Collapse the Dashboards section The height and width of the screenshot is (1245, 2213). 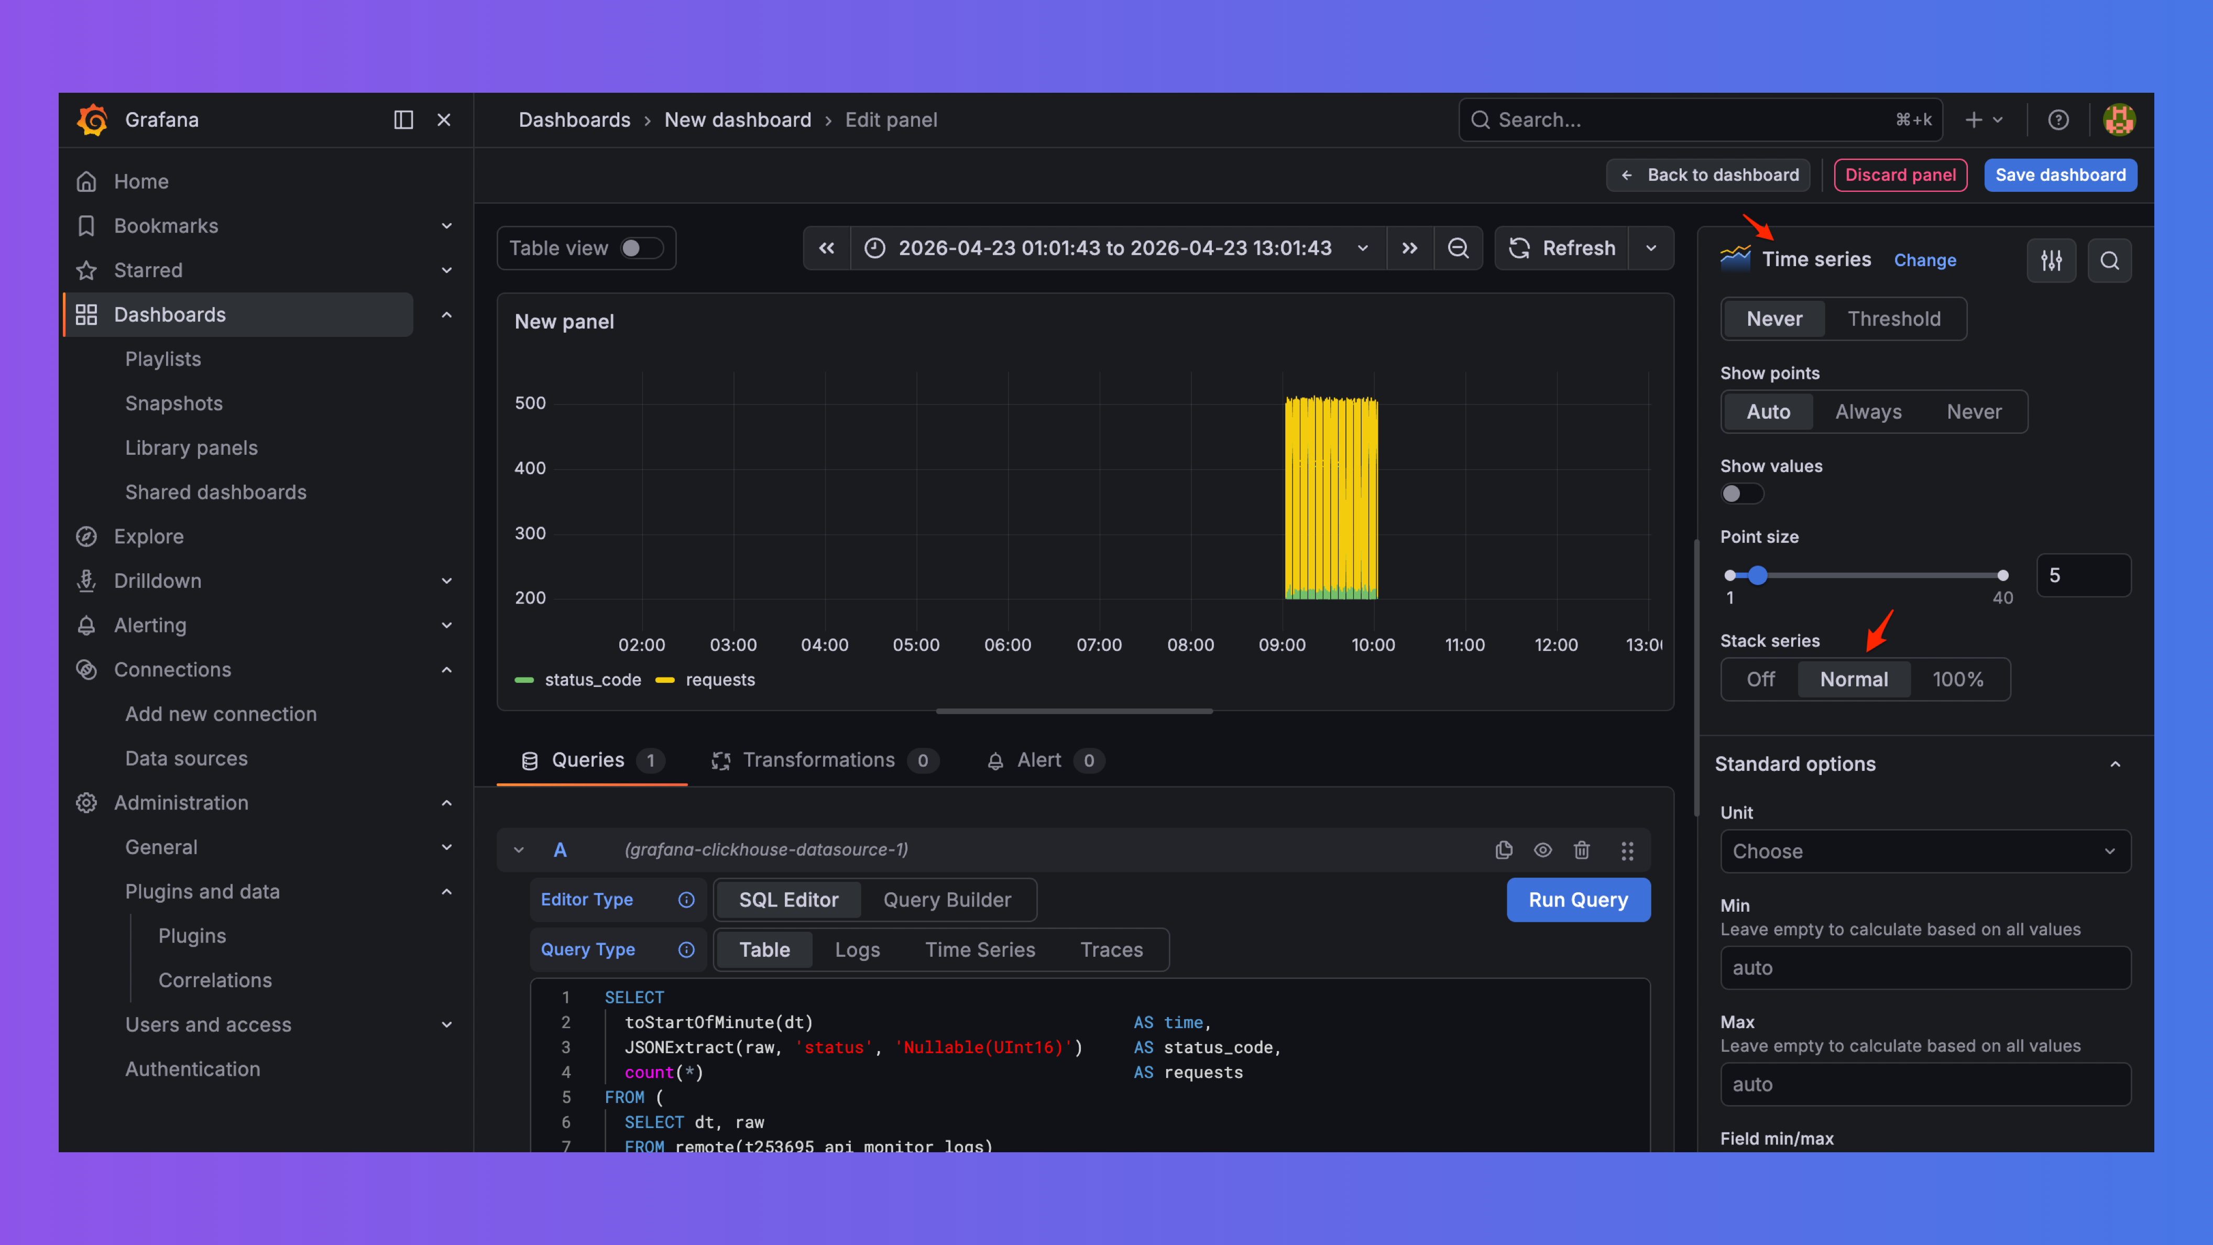tap(447, 315)
